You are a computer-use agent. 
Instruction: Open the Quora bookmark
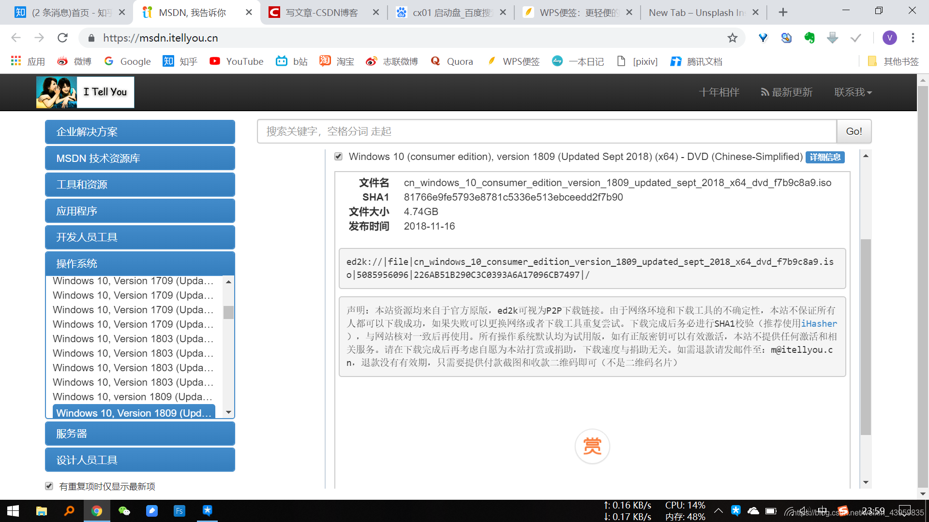pyautogui.click(x=452, y=61)
